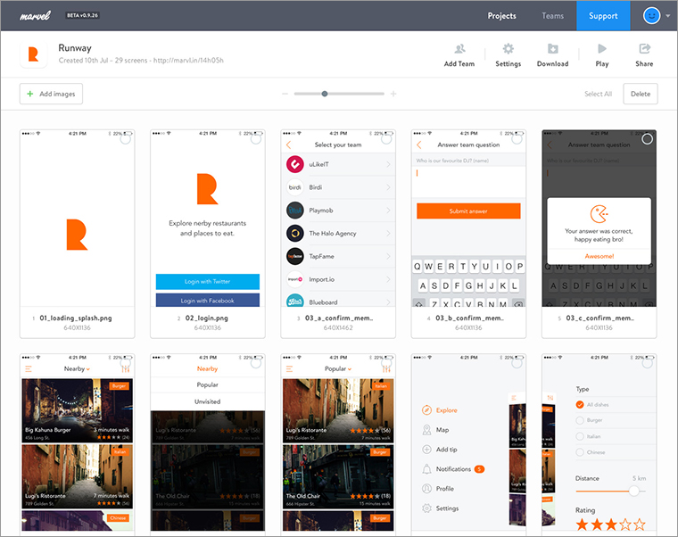Open Popular dropdown in the restaurants thumbnail

click(338, 368)
